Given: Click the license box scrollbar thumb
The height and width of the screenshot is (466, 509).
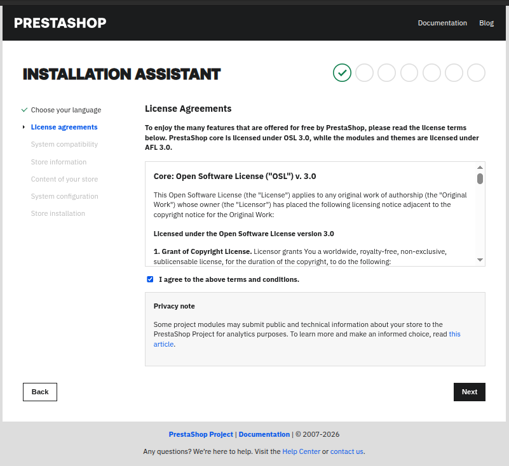Looking at the screenshot, I should 480,178.
